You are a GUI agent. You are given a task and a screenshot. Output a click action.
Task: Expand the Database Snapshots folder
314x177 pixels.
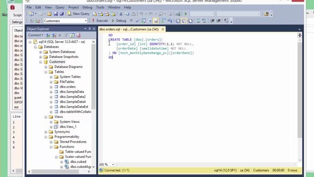(x=40, y=57)
